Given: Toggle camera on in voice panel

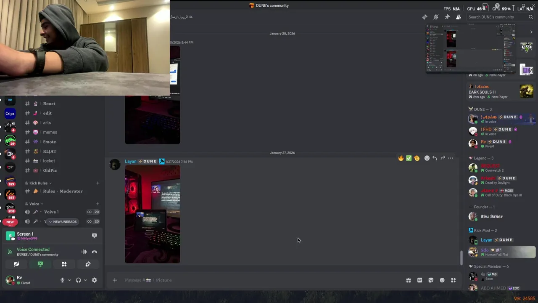Looking at the screenshot, I should (16, 264).
